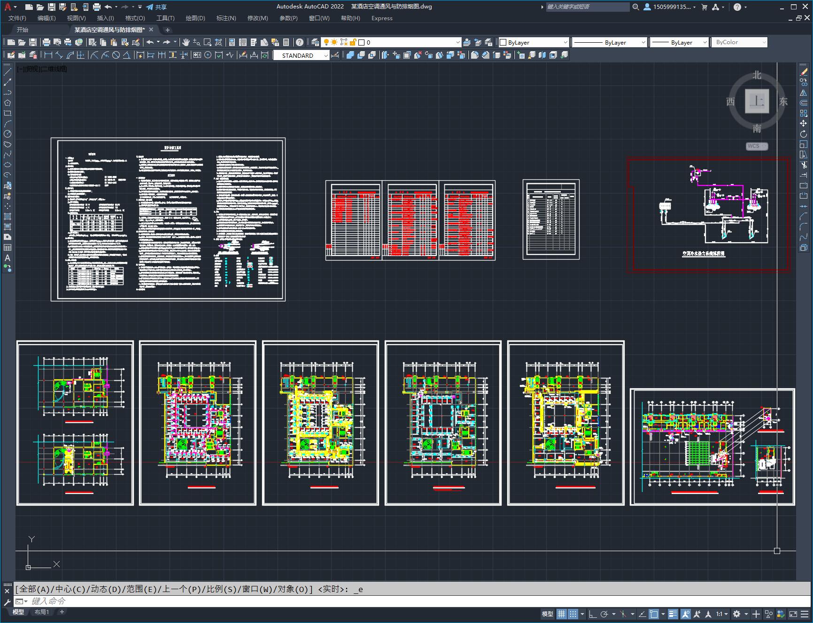Click the Linear dimension tool
This screenshot has width=813, height=623.
48,55
